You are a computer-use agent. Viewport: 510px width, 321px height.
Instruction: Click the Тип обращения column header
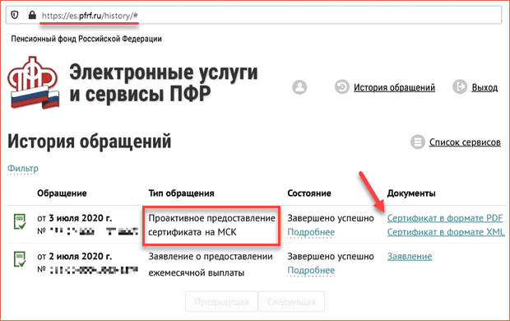(x=181, y=193)
